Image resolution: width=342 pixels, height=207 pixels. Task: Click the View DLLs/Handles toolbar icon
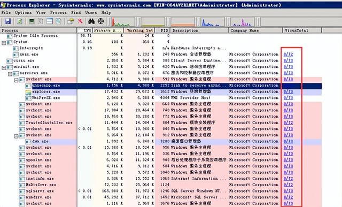pyautogui.click(x=58, y=21)
